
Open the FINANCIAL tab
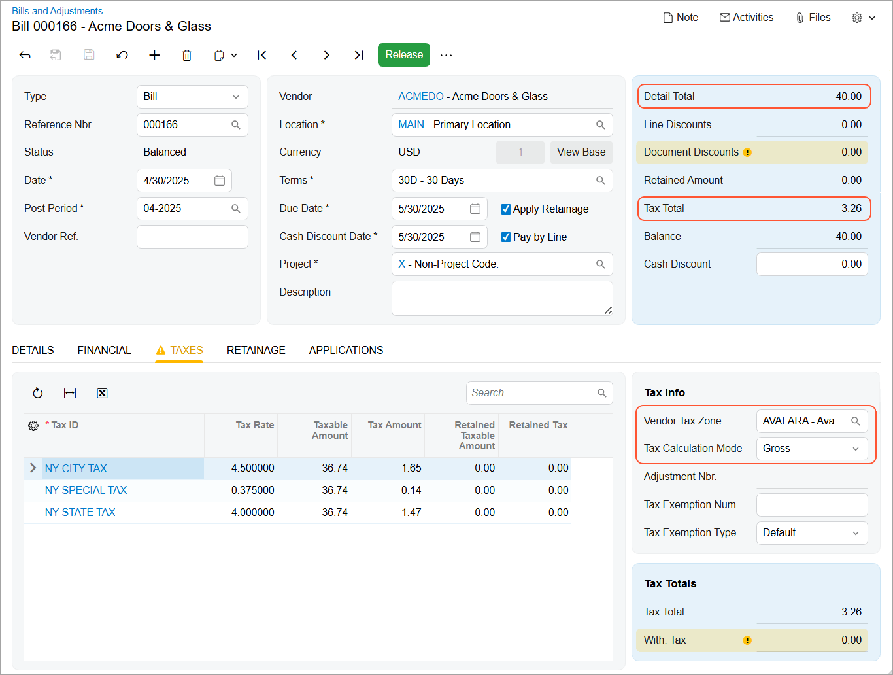click(x=104, y=350)
